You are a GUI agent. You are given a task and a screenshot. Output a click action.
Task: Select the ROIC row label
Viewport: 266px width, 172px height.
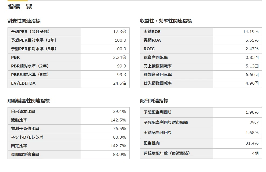coord(149,49)
